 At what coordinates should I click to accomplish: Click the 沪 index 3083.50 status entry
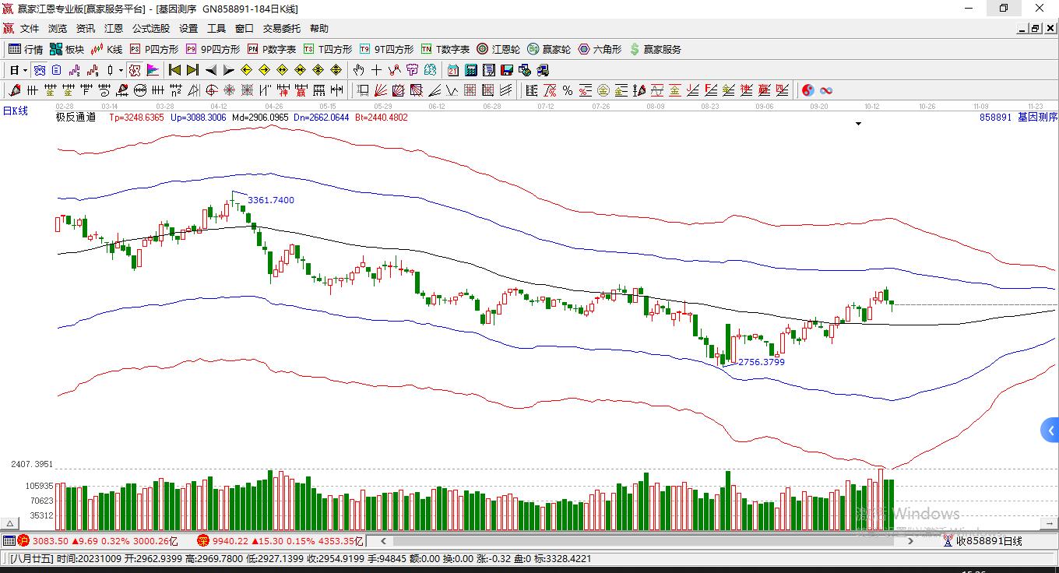[x=98, y=540]
